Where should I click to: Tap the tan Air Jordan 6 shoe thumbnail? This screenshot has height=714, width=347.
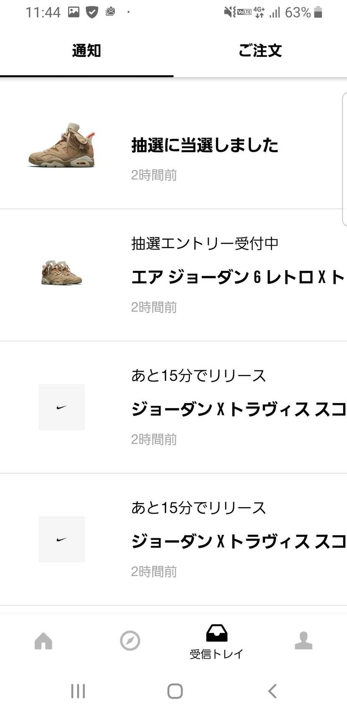[x=61, y=144]
